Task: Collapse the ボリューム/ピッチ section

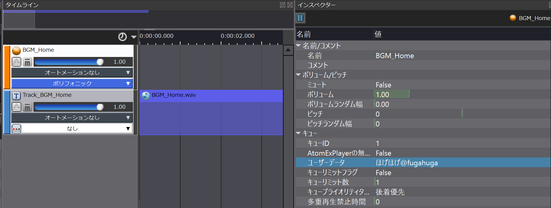Action: [299, 75]
